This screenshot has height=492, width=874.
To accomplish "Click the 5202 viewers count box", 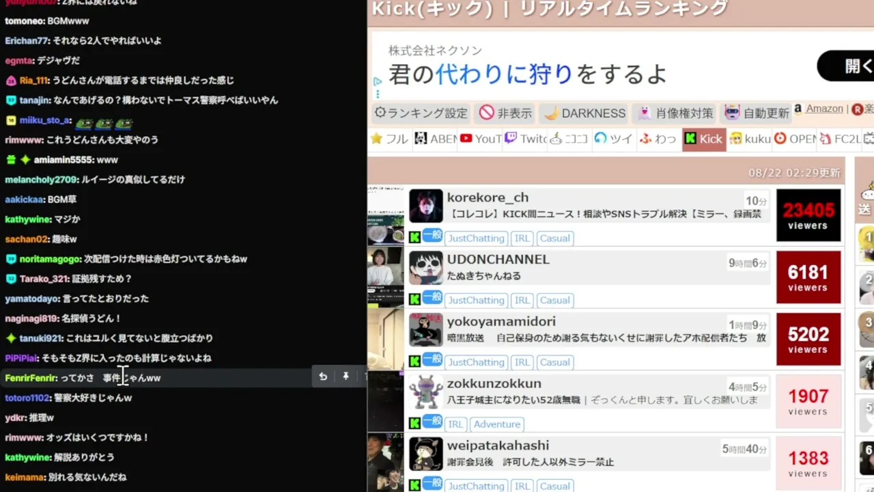I will click(x=808, y=340).
